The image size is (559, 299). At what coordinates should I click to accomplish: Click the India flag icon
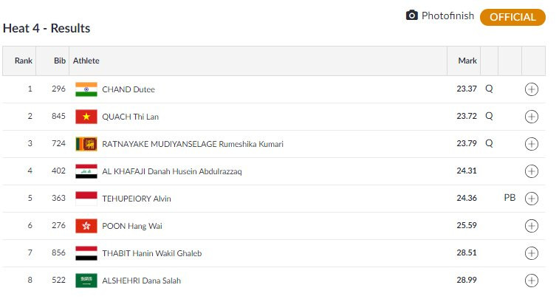pyautogui.click(x=86, y=89)
